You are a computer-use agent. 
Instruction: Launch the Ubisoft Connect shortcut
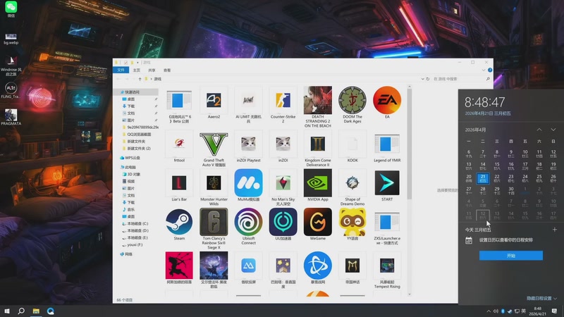249,226
